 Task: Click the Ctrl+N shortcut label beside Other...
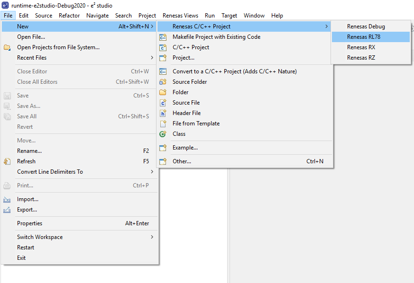click(x=315, y=161)
